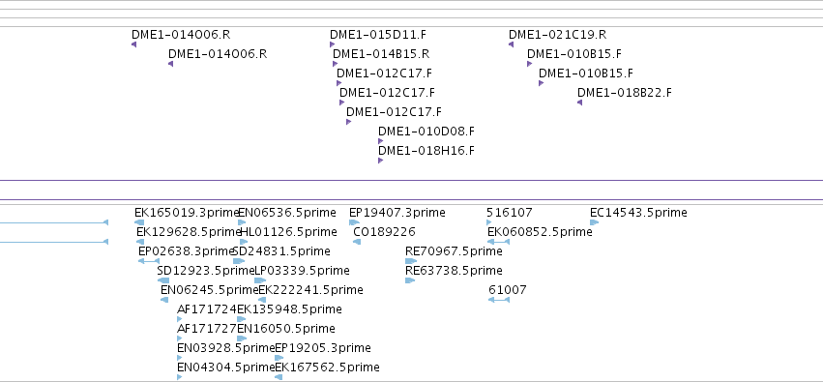Click the double-ended bar under 61007
The height and width of the screenshot is (382, 823).
(x=499, y=300)
